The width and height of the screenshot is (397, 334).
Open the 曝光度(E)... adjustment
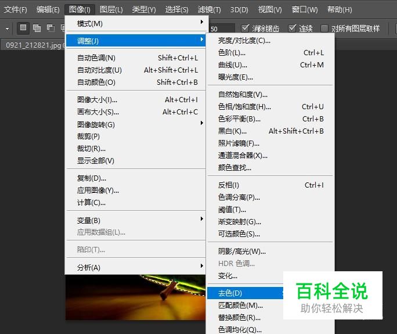click(270, 77)
